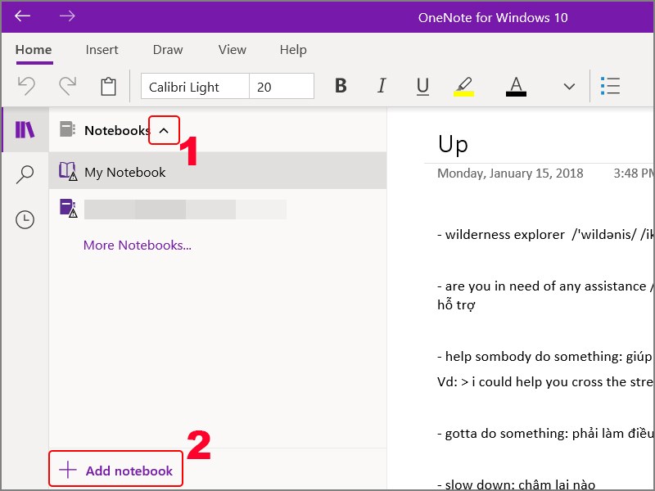The image size is (655, 491).
Task: Show Recent Notes history
Action: (24, 219)
